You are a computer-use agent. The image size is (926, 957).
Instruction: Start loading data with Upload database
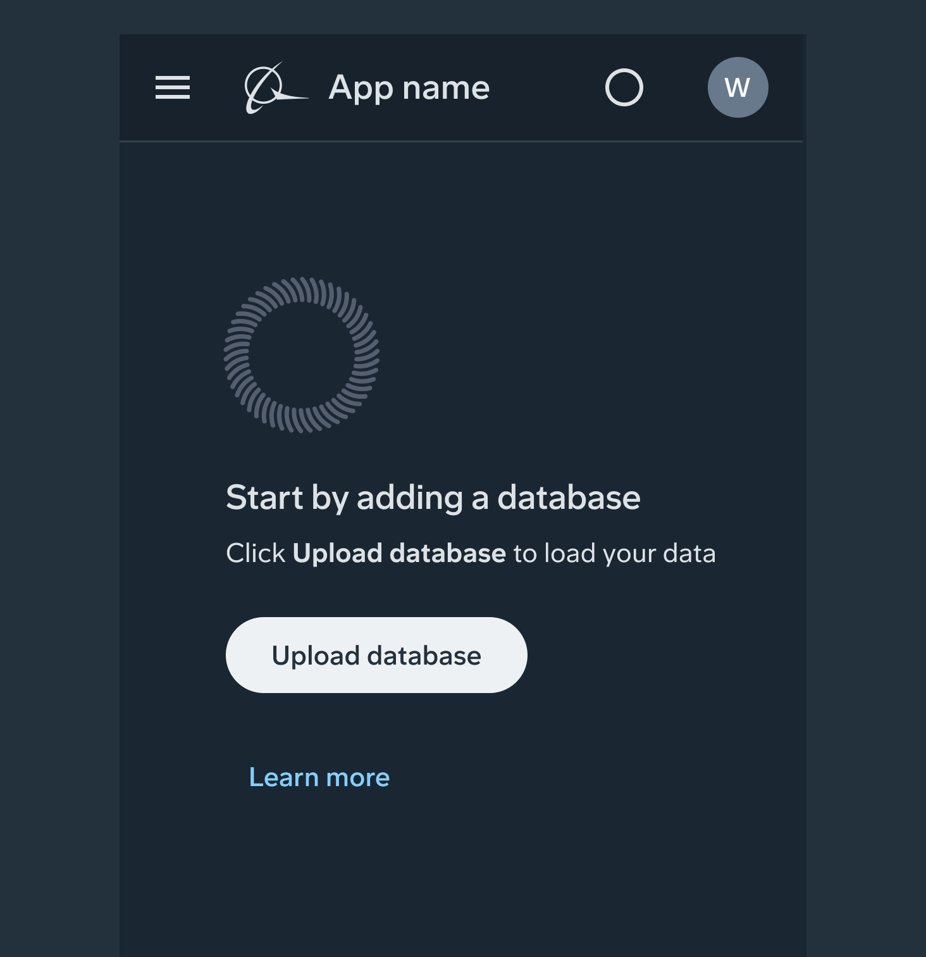(376, 655)
